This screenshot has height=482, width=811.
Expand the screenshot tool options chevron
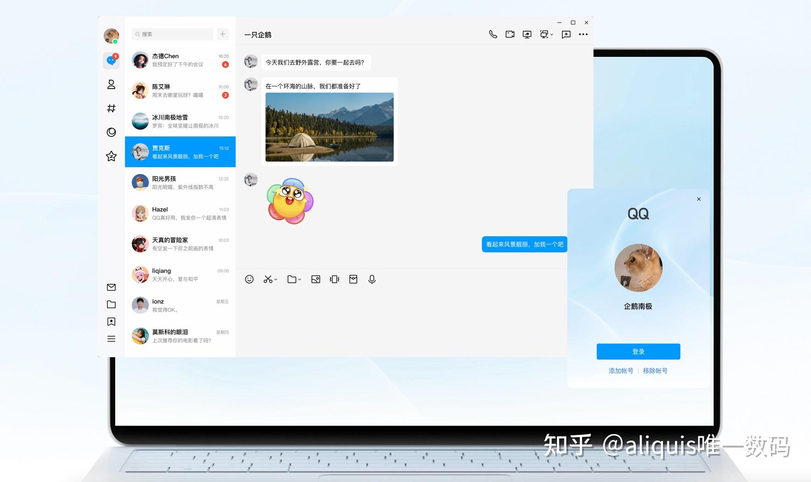tap(275, 279)
